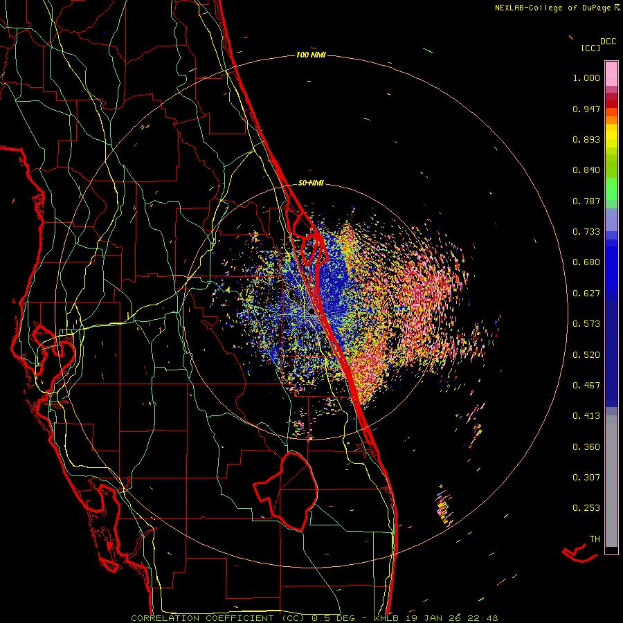Image resolution: width=623 pixels, height=623 pixels.
Task: Click the CORRELATION COEFFICIENT (CC) product title
Action: [x=218, y=618]
